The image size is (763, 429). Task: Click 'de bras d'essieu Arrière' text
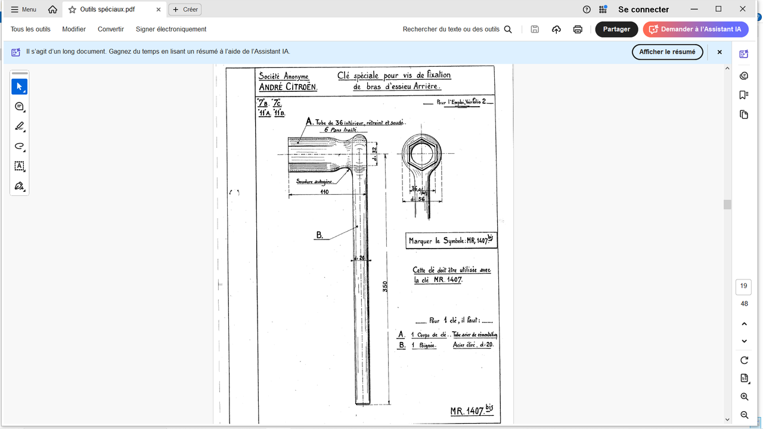click(x=396, y=86)
